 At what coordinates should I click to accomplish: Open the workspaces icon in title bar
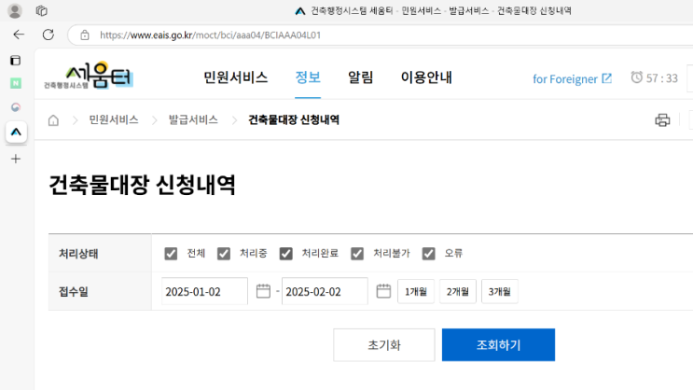click(42, 10)
